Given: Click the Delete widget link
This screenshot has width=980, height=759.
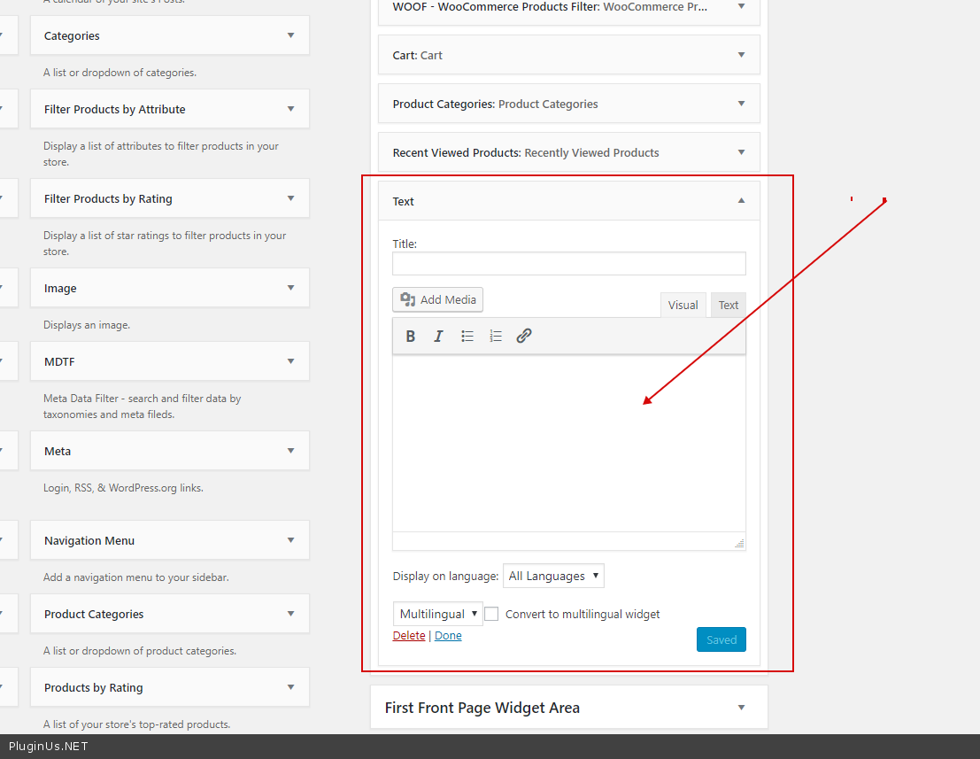Looking at the screenshot, I should coord(409,636).
